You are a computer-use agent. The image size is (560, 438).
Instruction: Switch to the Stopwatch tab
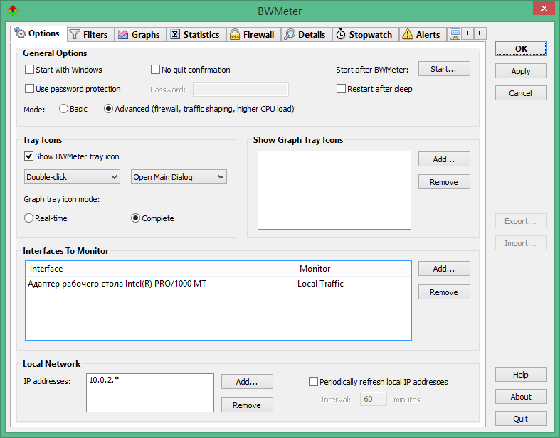(x=366, y=35)
